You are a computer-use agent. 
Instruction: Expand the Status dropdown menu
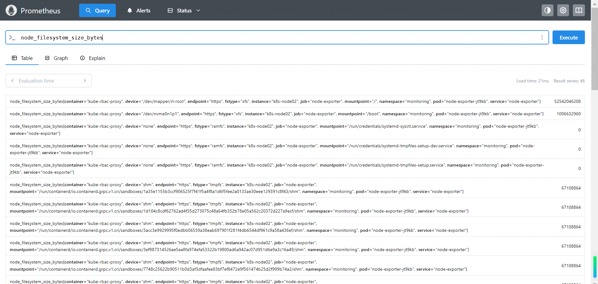tap(184, 11)
